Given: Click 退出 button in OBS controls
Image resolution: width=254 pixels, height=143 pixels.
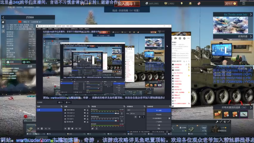Looking at the screenshot, I should (x=159, y=128).
